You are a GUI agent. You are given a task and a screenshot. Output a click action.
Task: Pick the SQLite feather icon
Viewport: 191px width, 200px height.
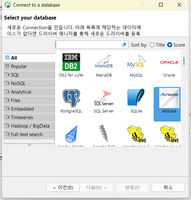136,98
